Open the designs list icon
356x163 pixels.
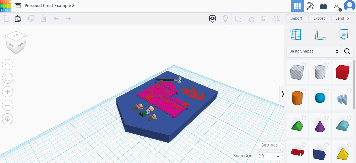point(18,6)
